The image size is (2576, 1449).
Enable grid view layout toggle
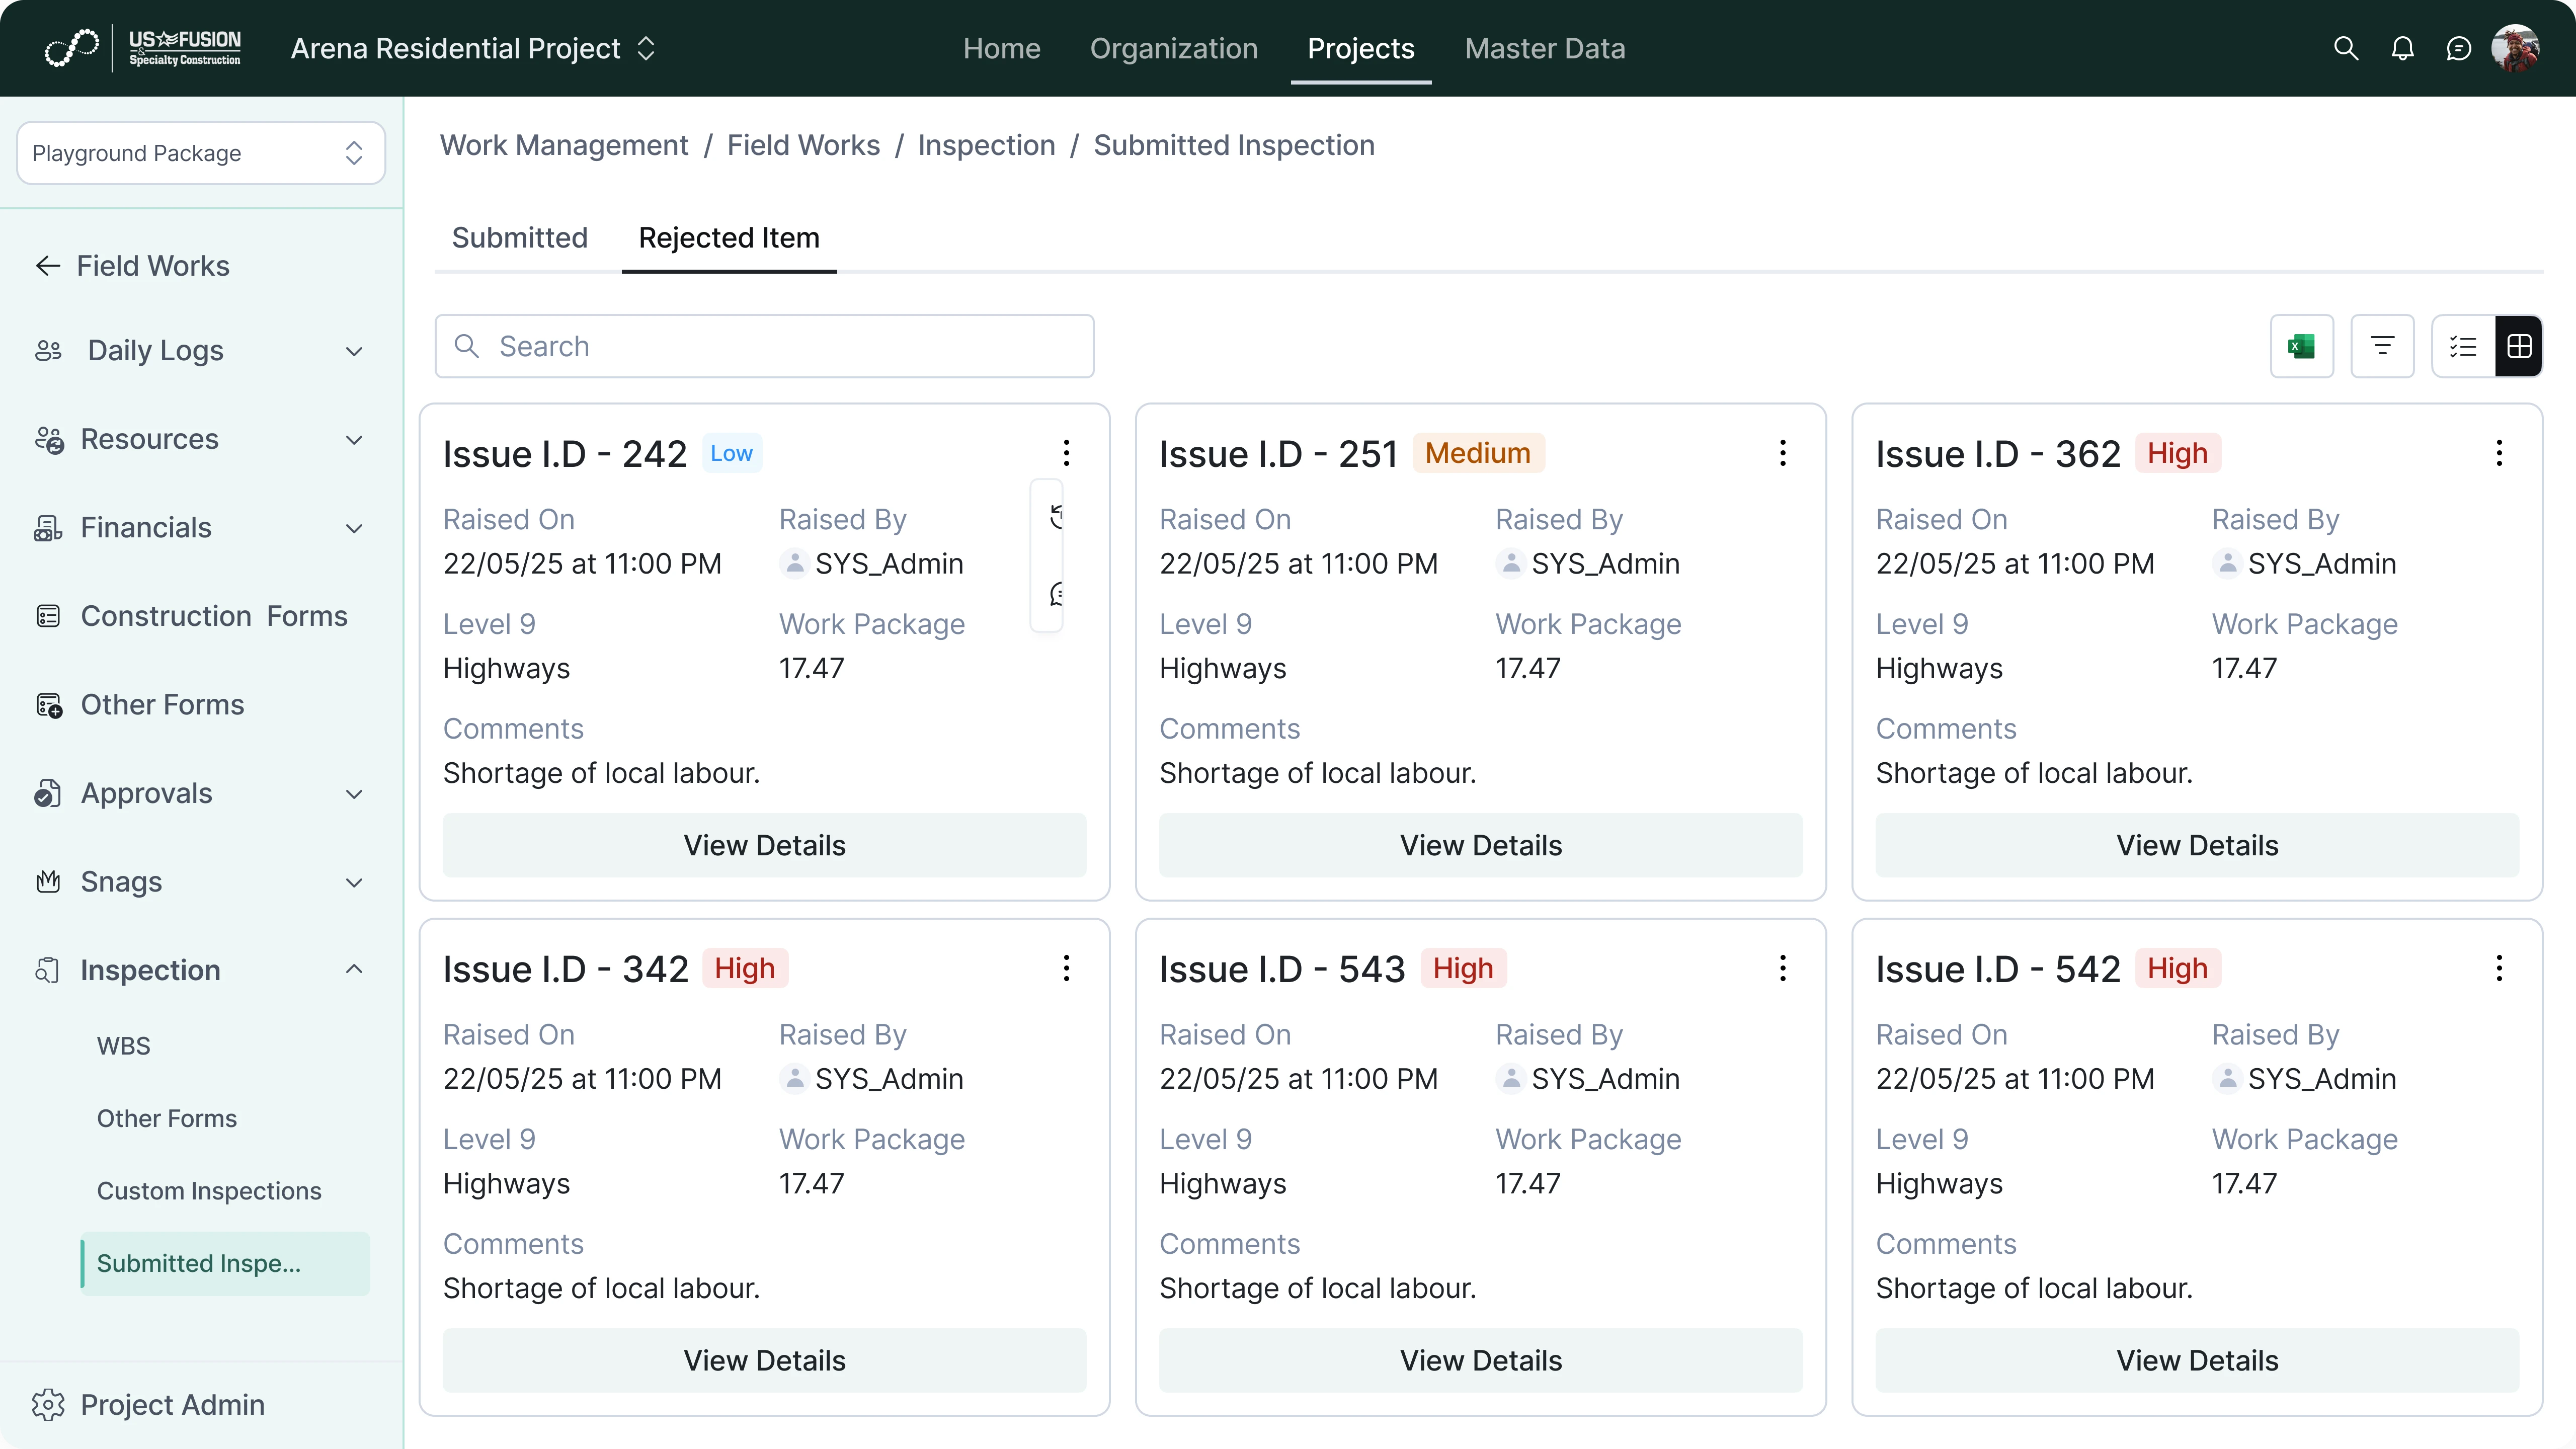coord(2519,346)
